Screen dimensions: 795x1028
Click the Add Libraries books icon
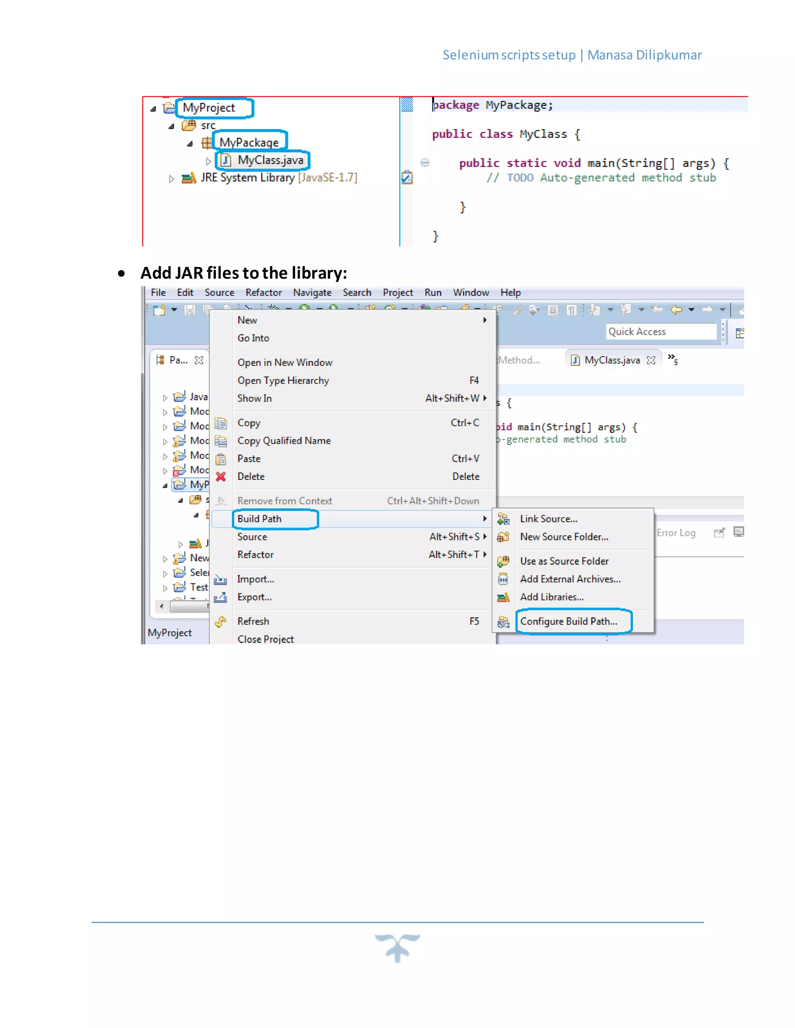503,597
